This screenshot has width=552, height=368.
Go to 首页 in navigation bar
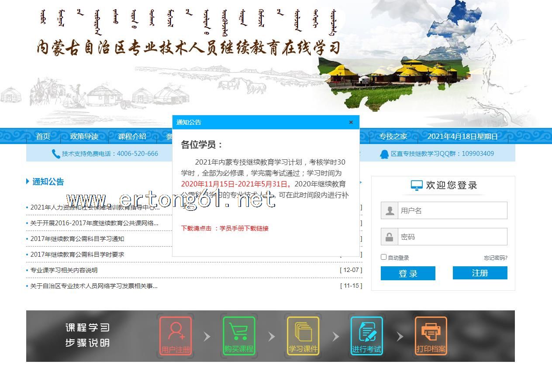tap(43, 136)
